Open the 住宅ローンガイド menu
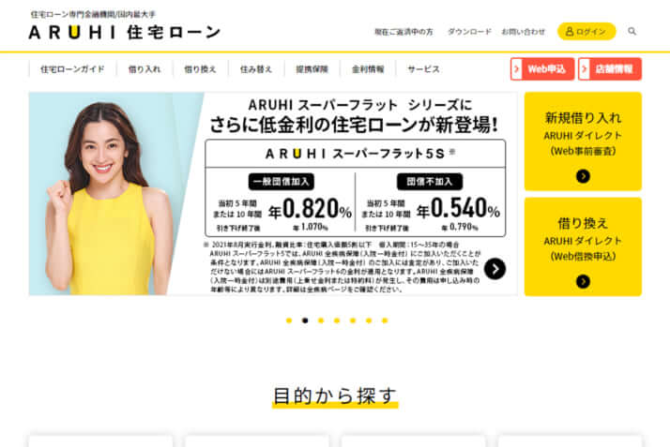The image size is (670, 447). pos(72,69)
